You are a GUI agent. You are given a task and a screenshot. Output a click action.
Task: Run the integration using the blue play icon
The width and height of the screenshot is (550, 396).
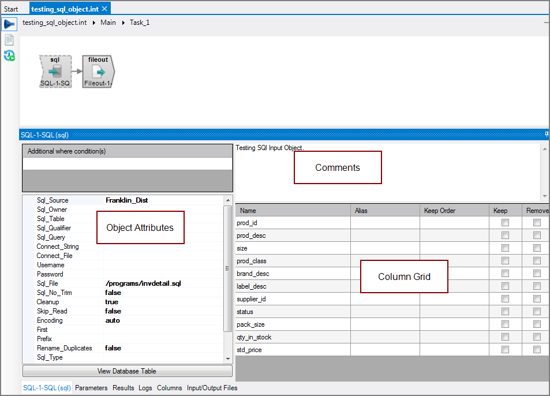pyautogui.click(x=9, y=23)
